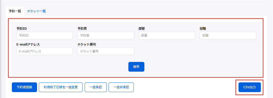273x98 pixels.
Task: Click the bold 予約者 label
Action: pos(82,29)
